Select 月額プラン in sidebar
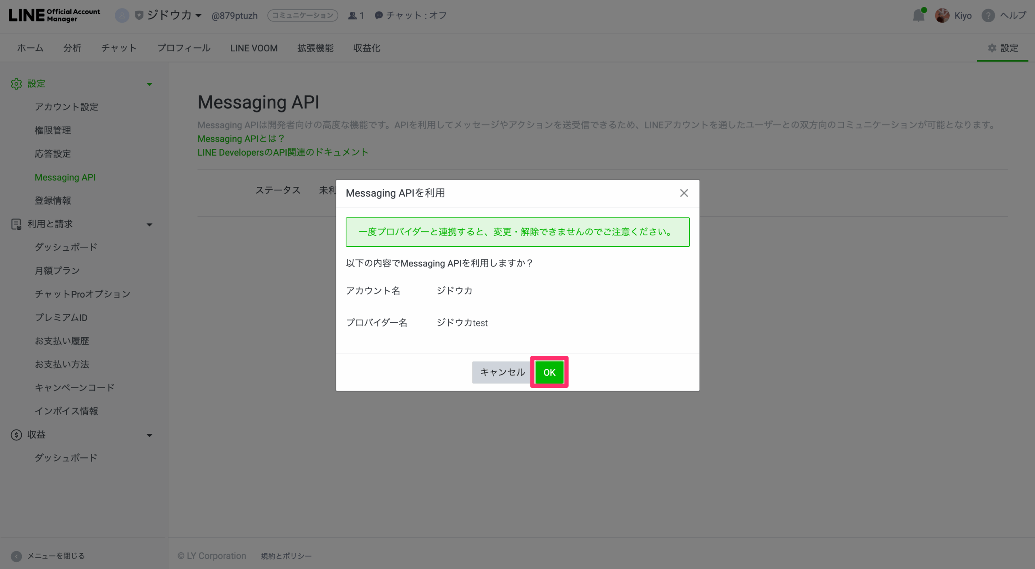Image resolution: width=1035 pixels, height=569 pixels. pos(57,271)
